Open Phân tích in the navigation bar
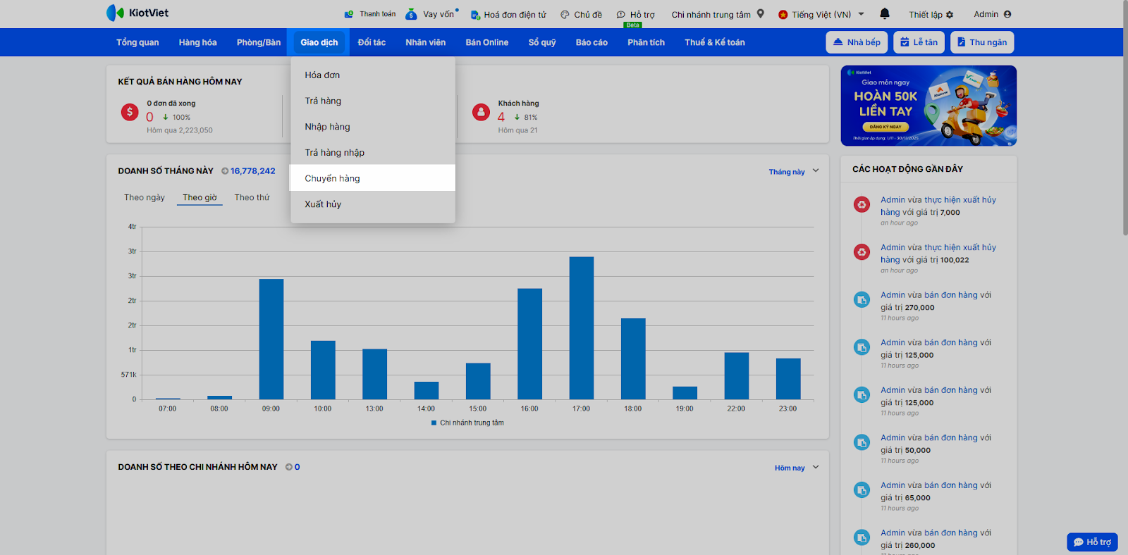The image size is (1128, 555). [646, 42]
